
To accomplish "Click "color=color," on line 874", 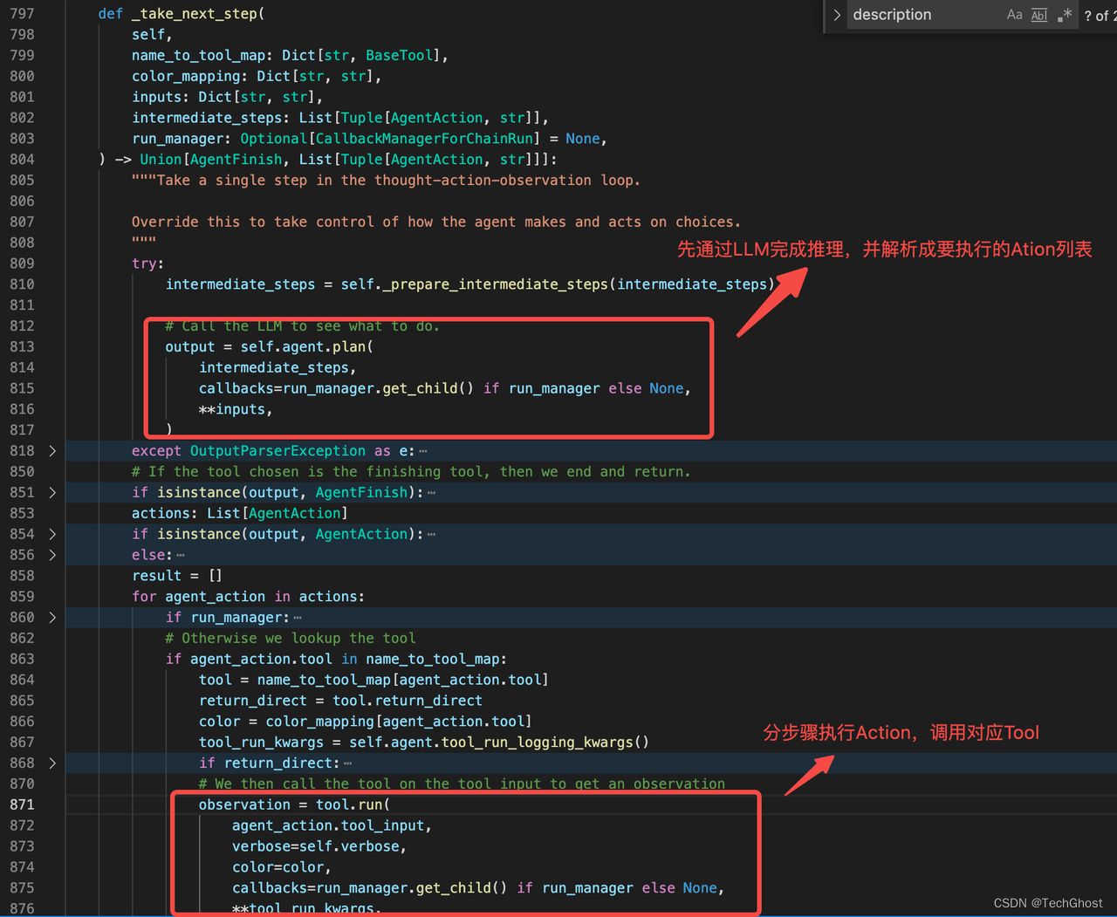I will pos(282,867).
